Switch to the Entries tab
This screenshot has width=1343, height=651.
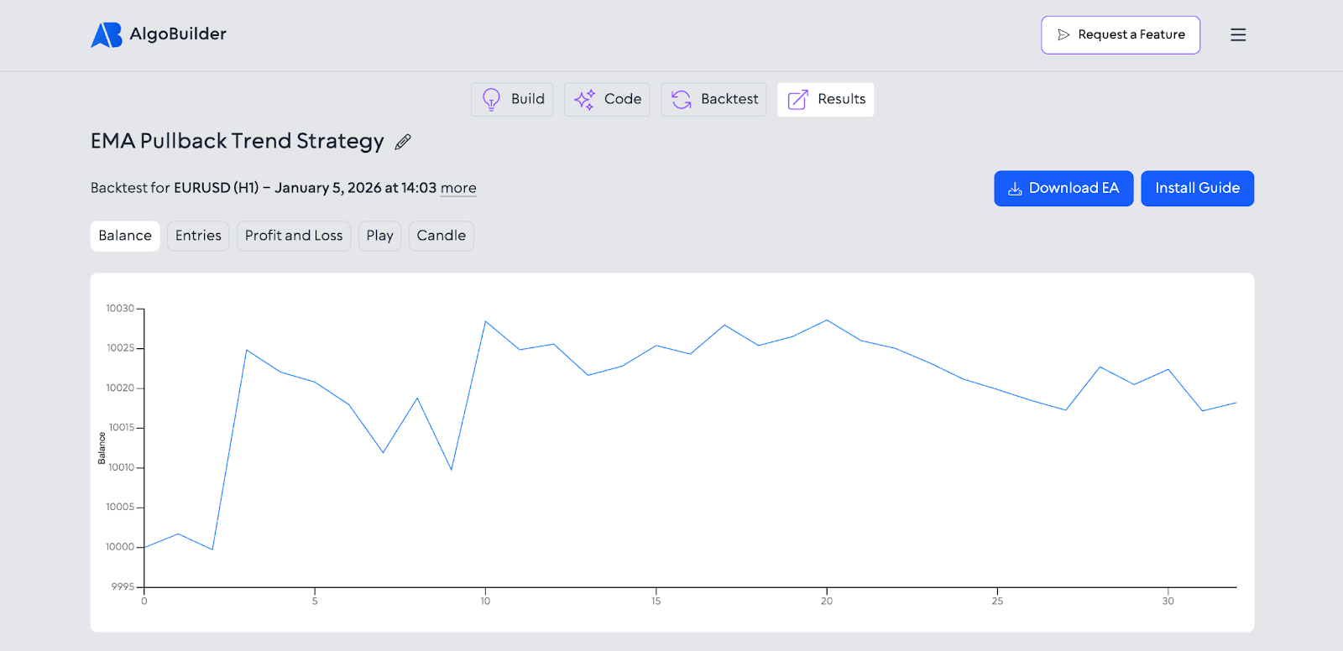point(198,236)
